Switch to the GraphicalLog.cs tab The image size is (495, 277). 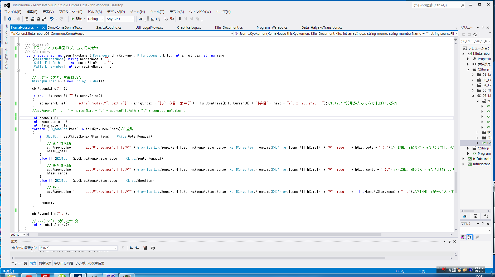coord(189,28)
